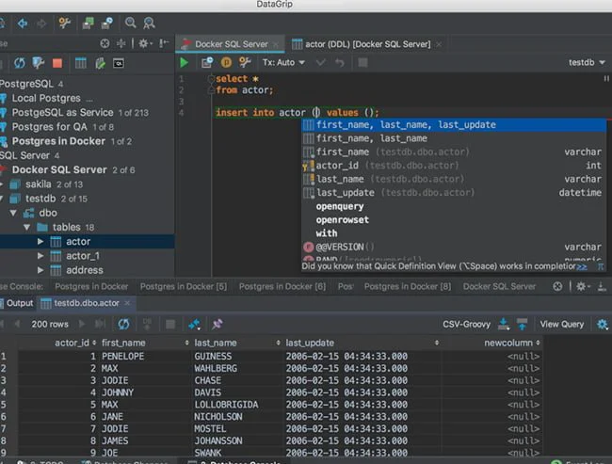The height and width of the screenshot is (464, 612).
Task: Click the LOLLOBRIGIDA last_name cell
Action: click(x=237, y=405)
